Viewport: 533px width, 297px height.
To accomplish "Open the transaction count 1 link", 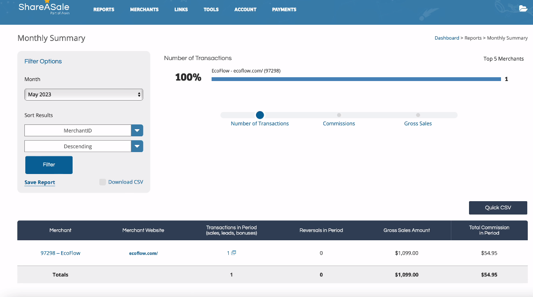I will point(228,253).
